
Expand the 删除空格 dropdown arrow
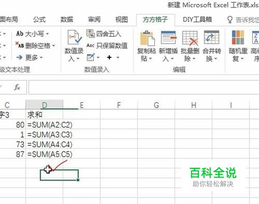click(53, 45)
